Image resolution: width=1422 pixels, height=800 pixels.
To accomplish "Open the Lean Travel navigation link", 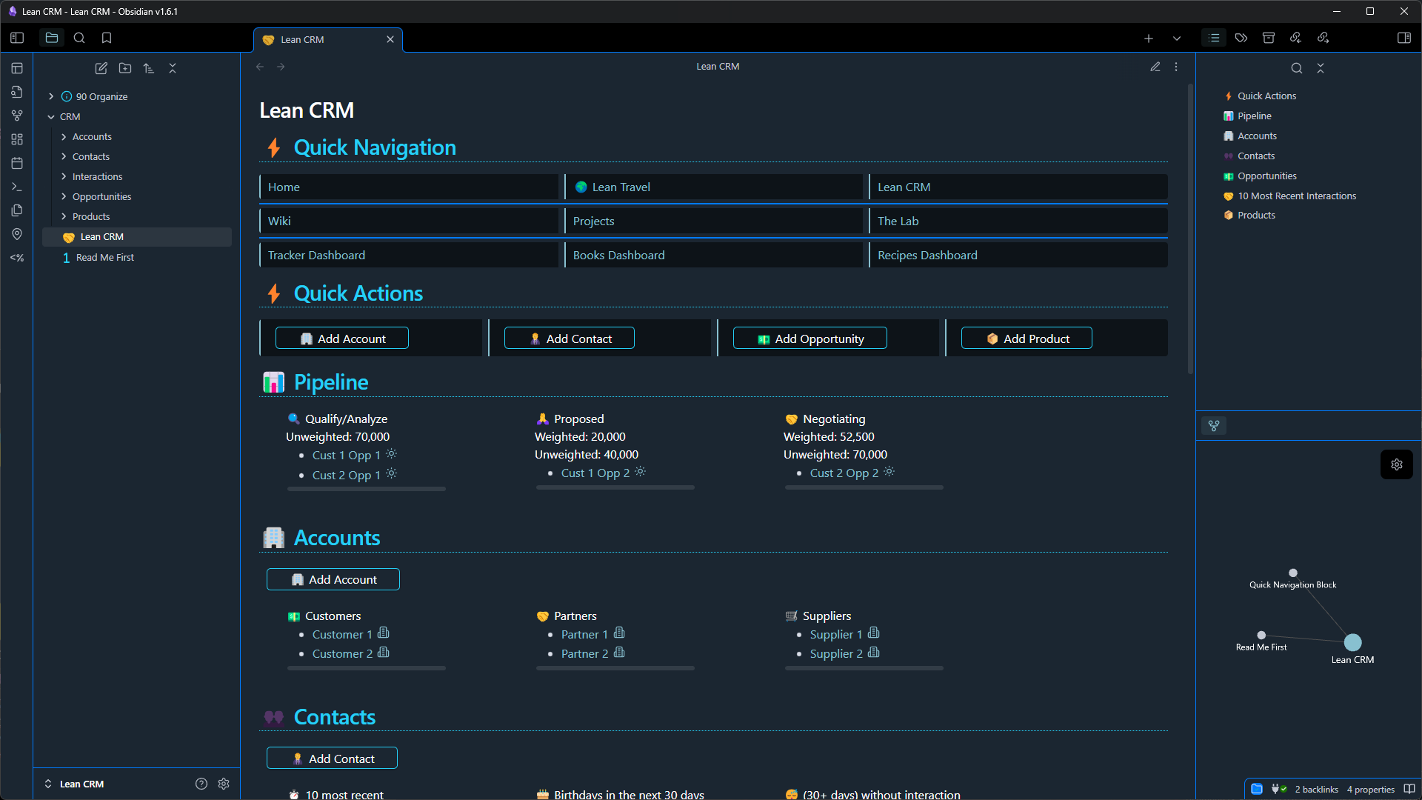I will pyautogui.click(x=621, y=187).
